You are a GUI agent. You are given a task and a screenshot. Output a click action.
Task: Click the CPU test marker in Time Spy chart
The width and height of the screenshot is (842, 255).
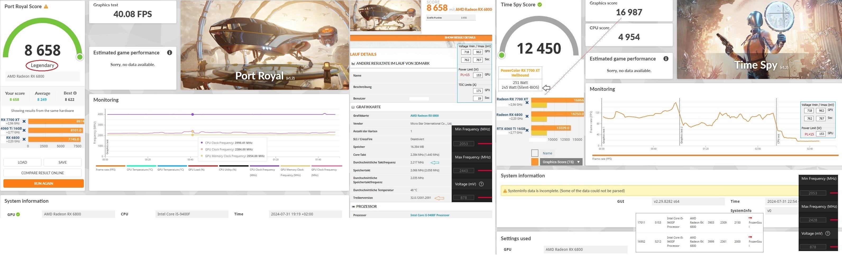pyautogui.click(x=779, y=139)
